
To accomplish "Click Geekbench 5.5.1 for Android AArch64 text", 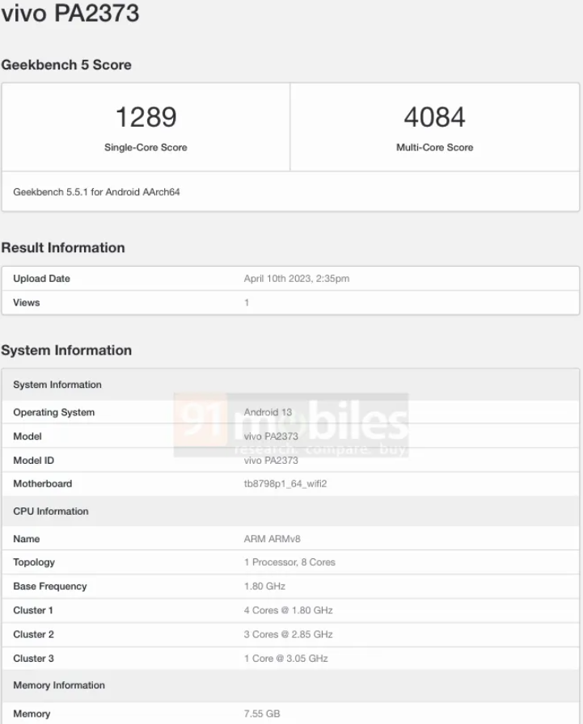I will pyautogui.click(x=96, y=192).
